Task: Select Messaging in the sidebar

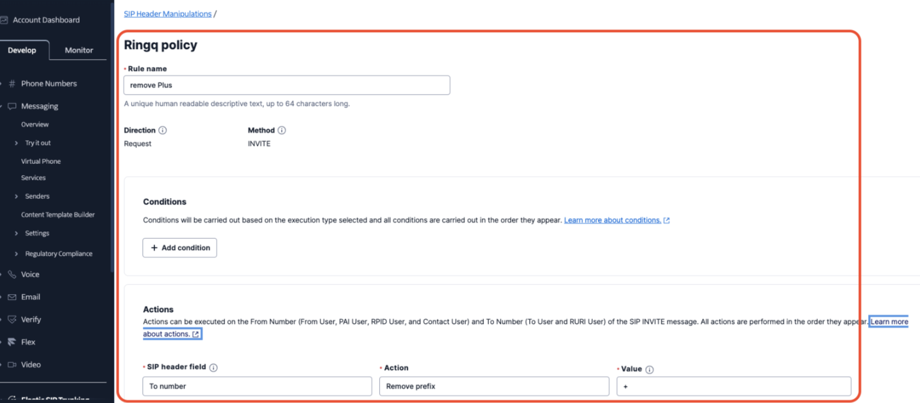Action: (x=40, y=106)
